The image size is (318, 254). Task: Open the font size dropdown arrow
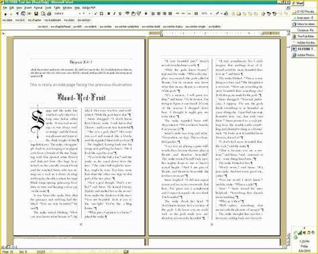click(x=89, y=13)
